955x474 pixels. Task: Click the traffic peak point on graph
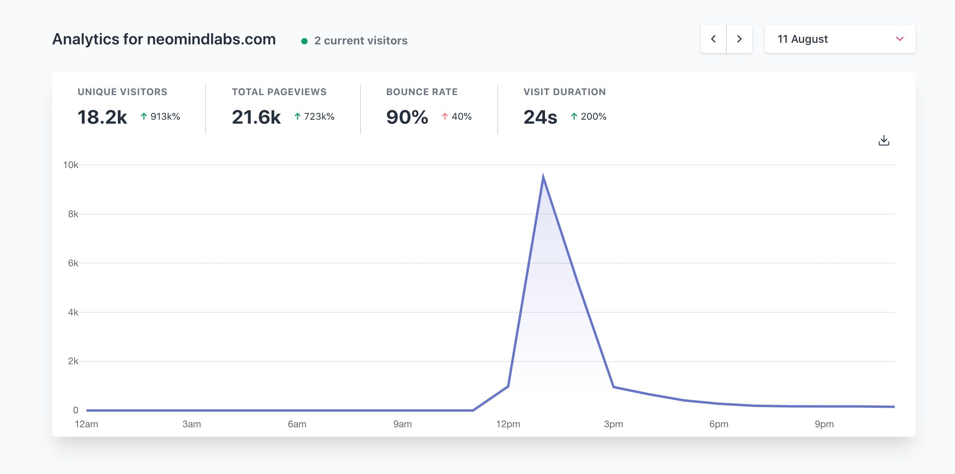[x=543, y=176]
